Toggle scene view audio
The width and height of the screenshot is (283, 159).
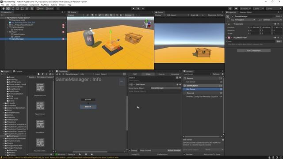[x=96, y=15]
